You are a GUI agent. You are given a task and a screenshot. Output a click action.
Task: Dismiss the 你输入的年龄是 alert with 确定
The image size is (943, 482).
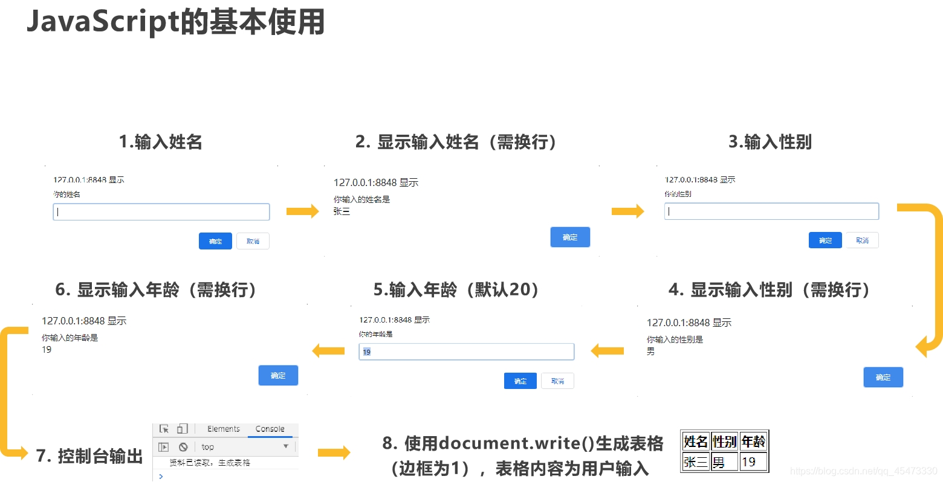(x=278, y=375)
